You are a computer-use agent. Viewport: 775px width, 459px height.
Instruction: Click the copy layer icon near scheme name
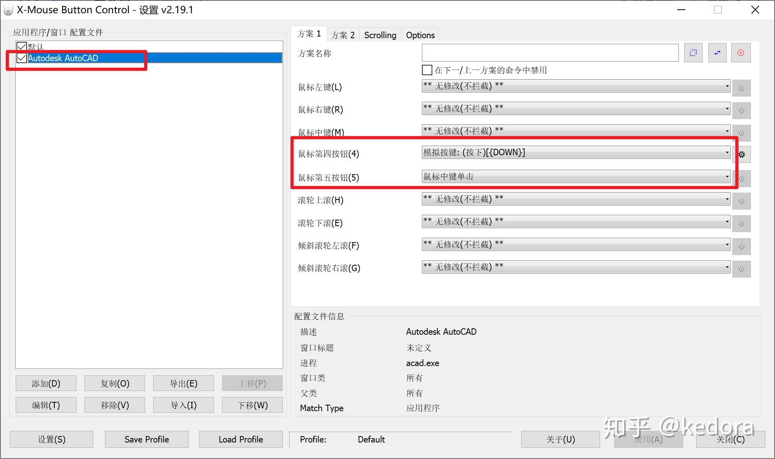pos(693,52)
